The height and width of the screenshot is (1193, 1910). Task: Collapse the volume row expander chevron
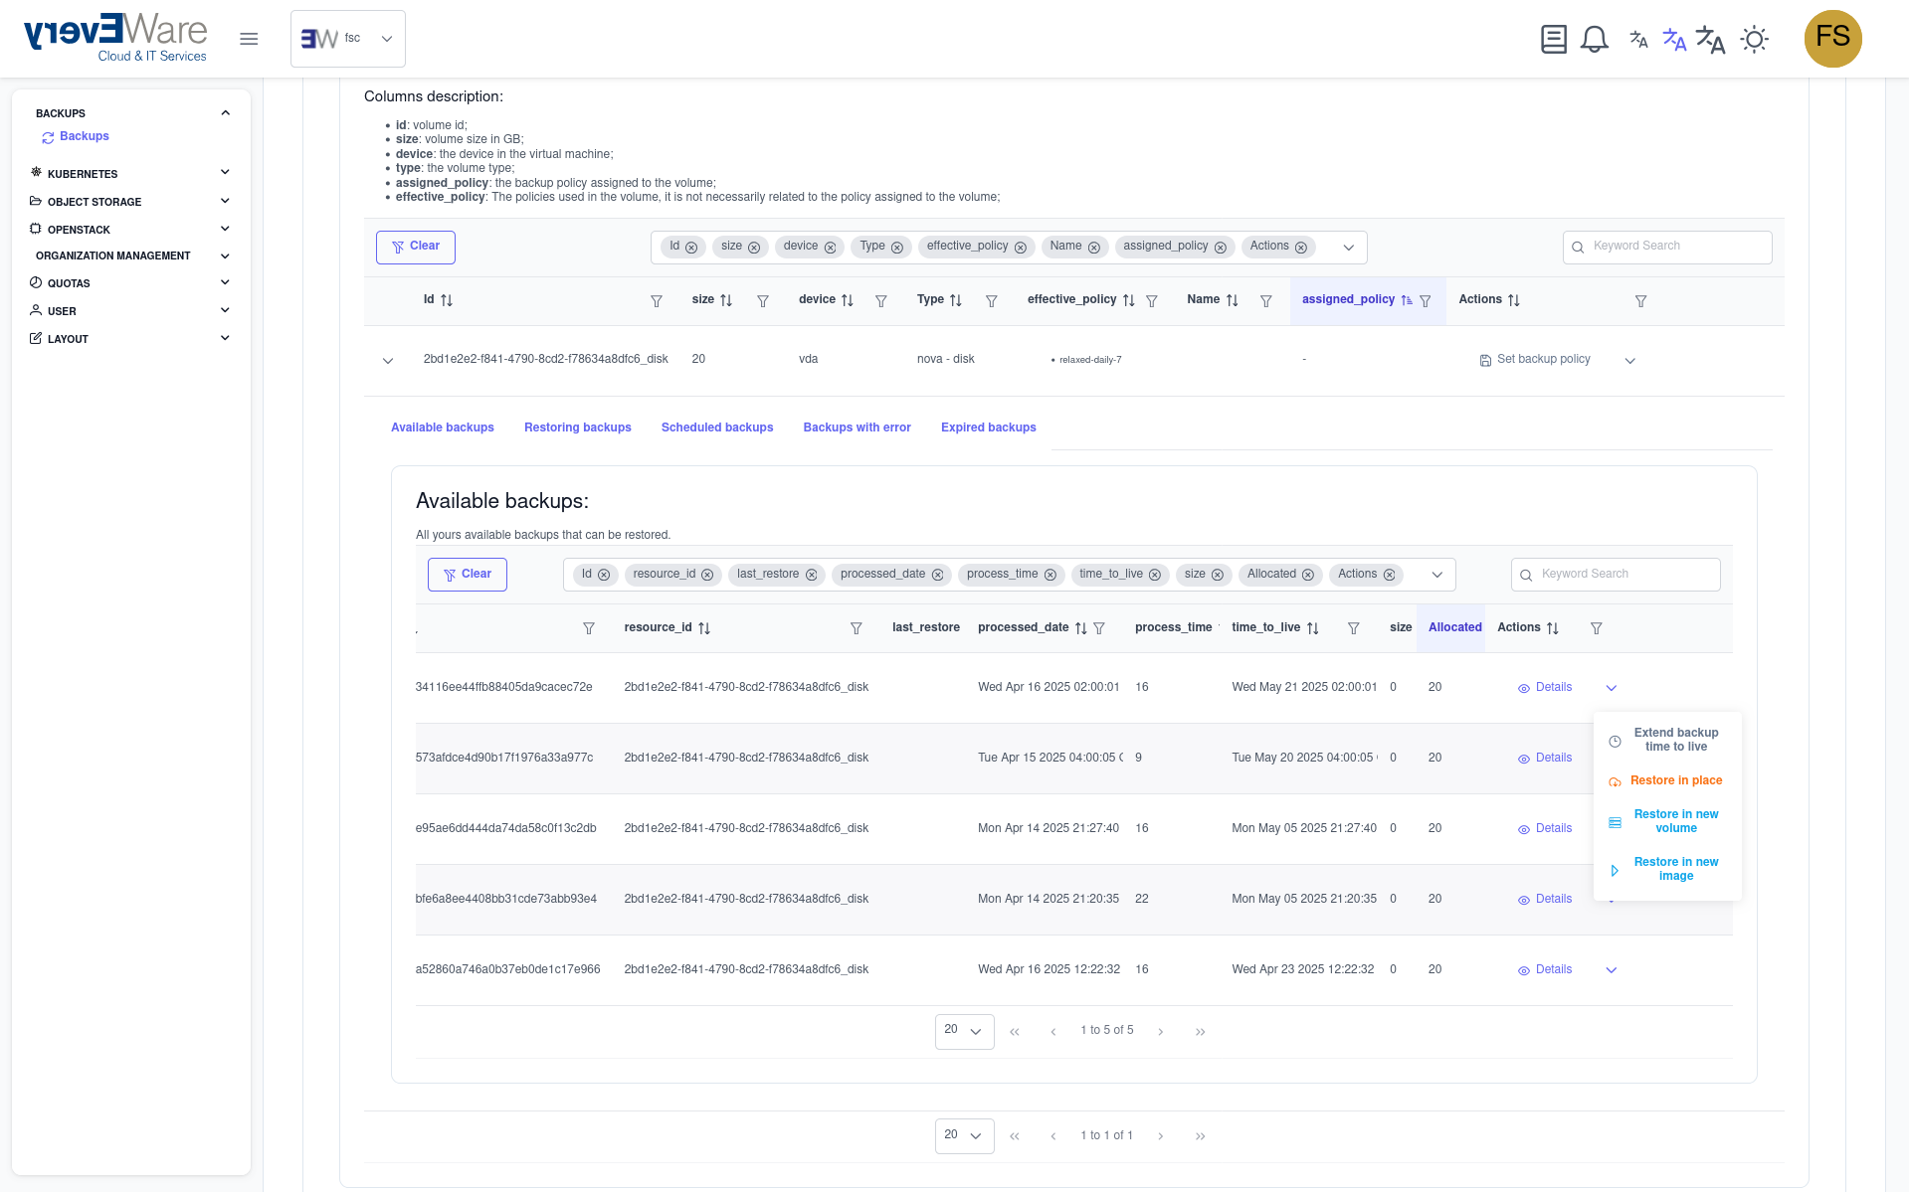tap(388, 361)
